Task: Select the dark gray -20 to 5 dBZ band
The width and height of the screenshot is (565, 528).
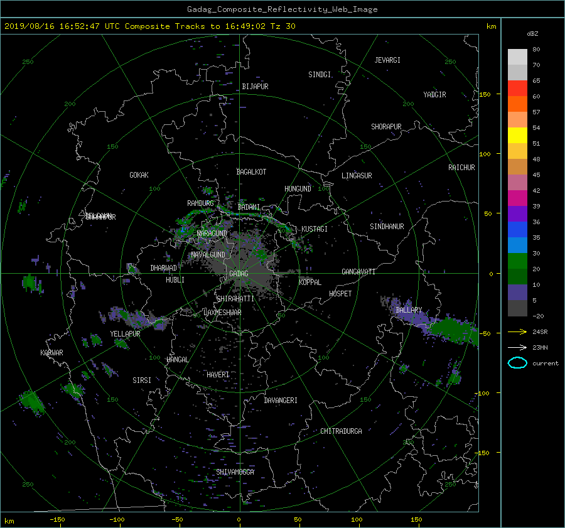Action: tap(517, 308)
